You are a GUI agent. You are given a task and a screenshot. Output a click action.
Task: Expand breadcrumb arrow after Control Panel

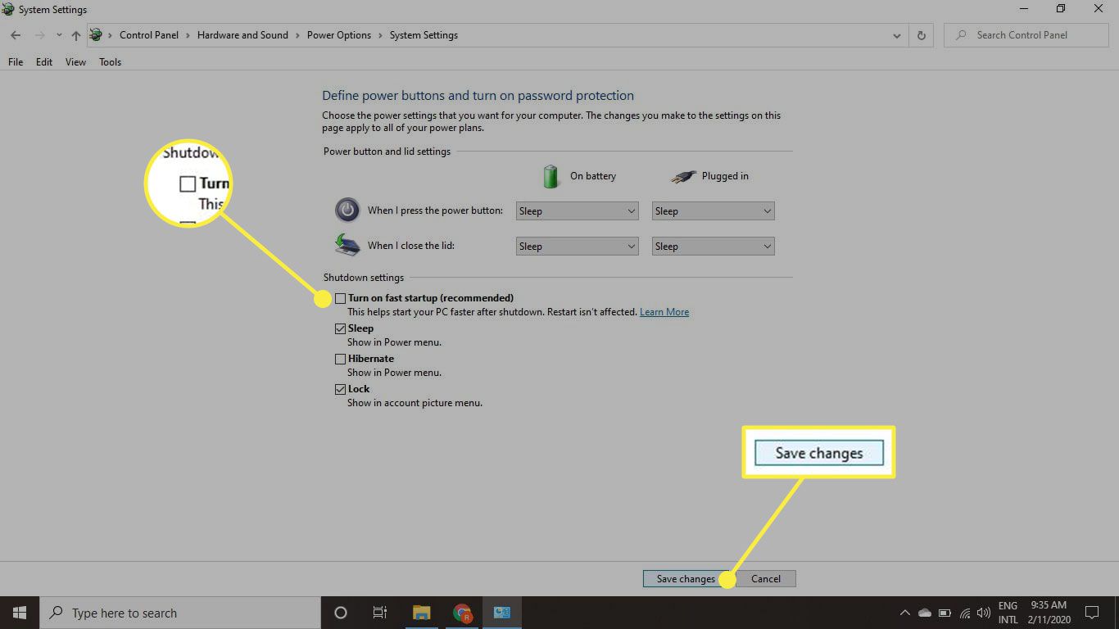pos(188,35)
